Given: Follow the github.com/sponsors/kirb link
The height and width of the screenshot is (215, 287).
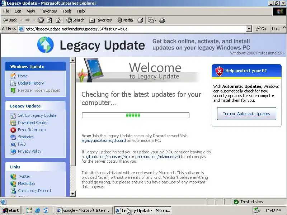Looking at the screenshot, I should tap(108, 157).
